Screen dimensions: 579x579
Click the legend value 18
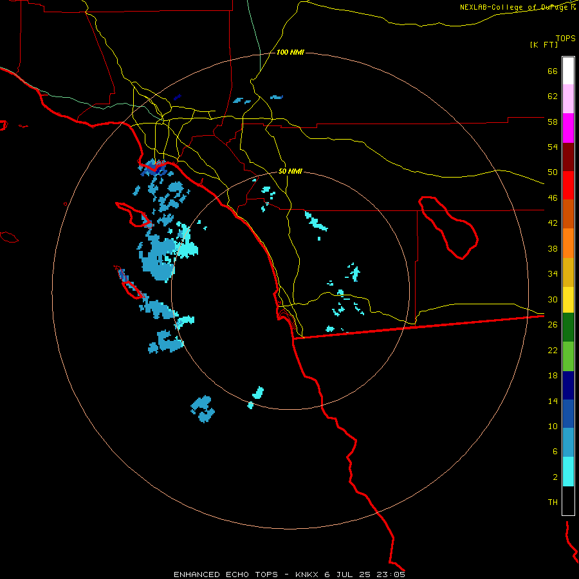click(x=553, y=376)
